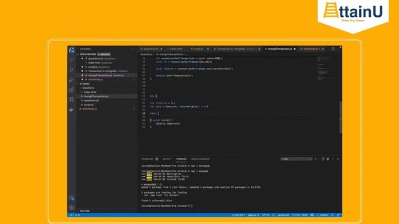399x224 pixels.
Task: Open the Extensions view in activity bar
Action: click(x=72, y=90)
